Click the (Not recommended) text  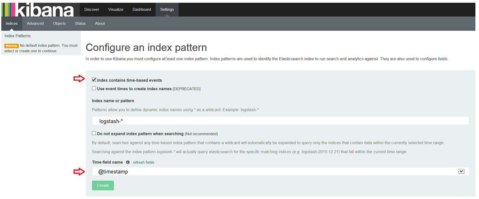tap(201, 134)
